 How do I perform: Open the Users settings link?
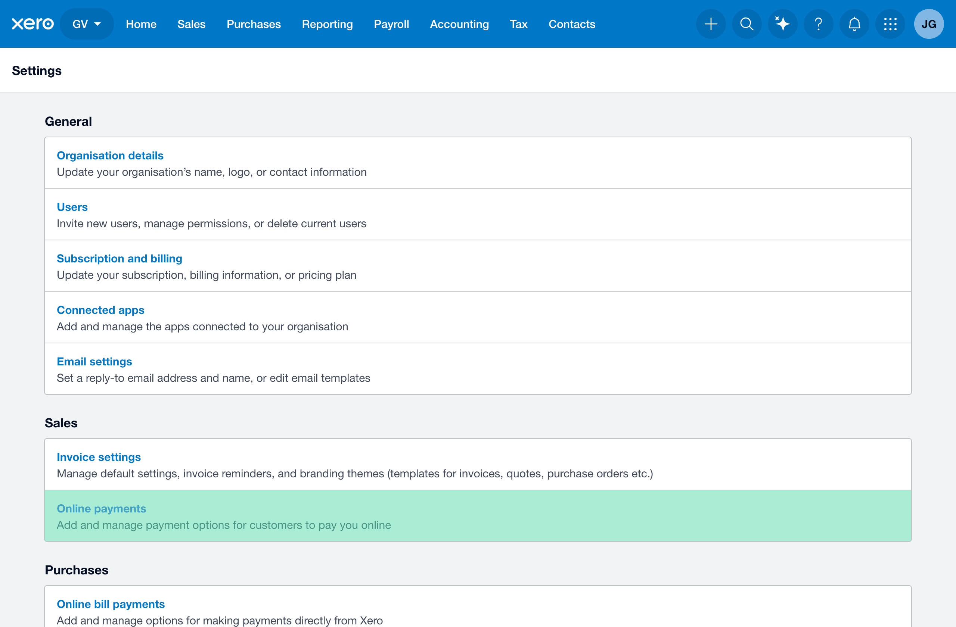coord(72,207)
